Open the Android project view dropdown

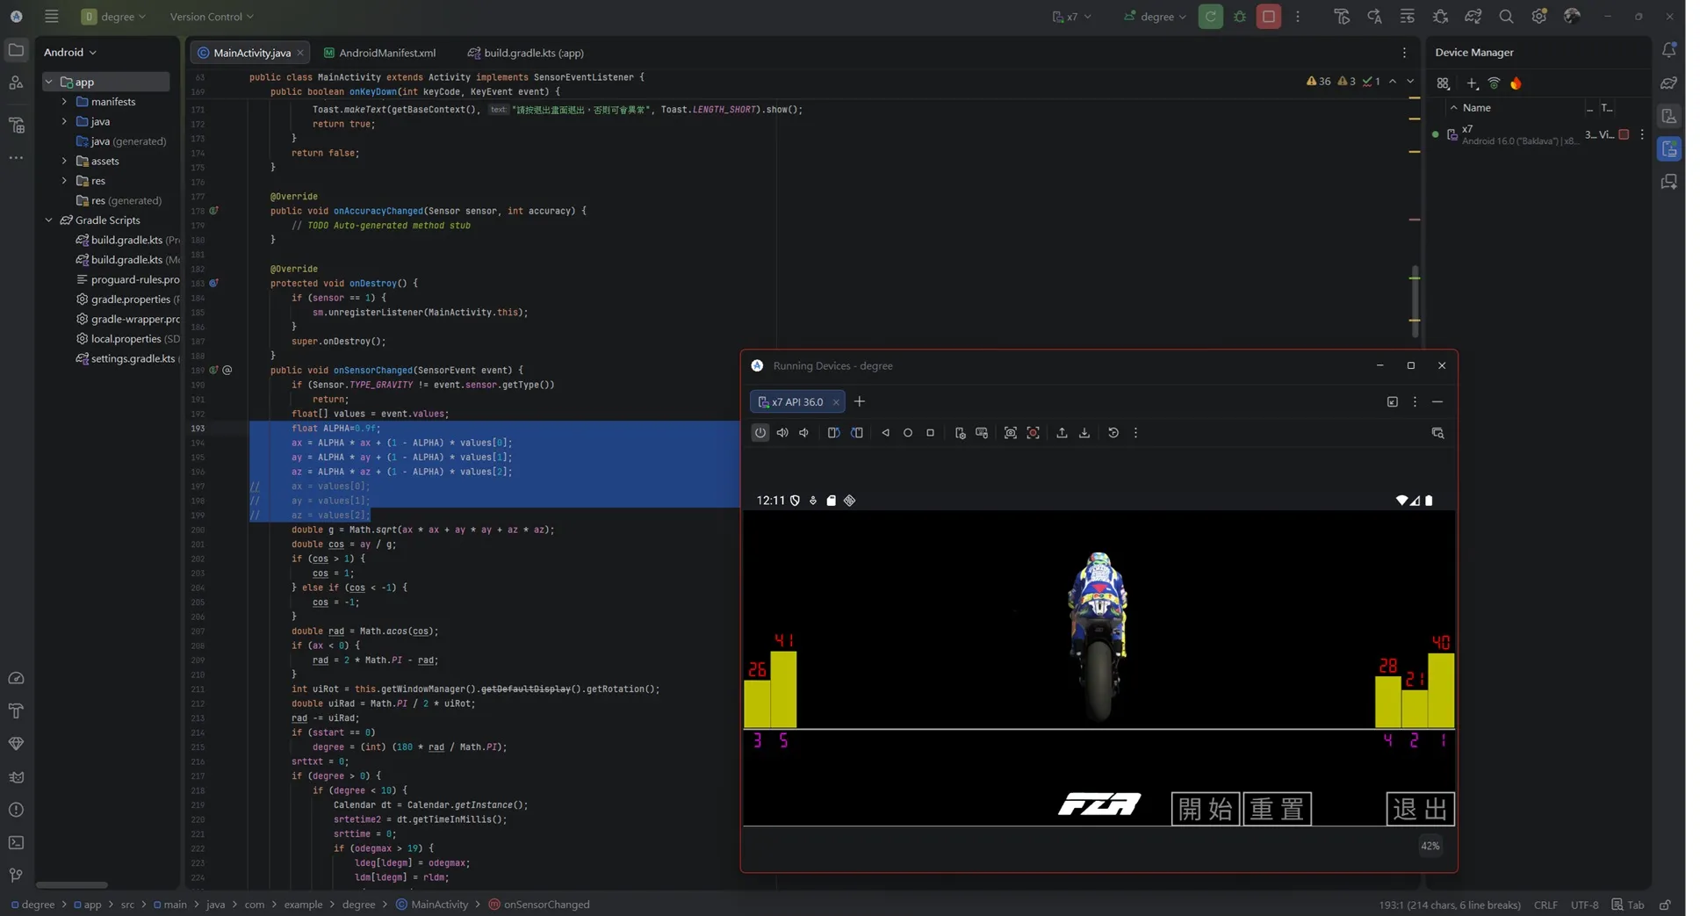pyautogui.click(x=70, y=53)
